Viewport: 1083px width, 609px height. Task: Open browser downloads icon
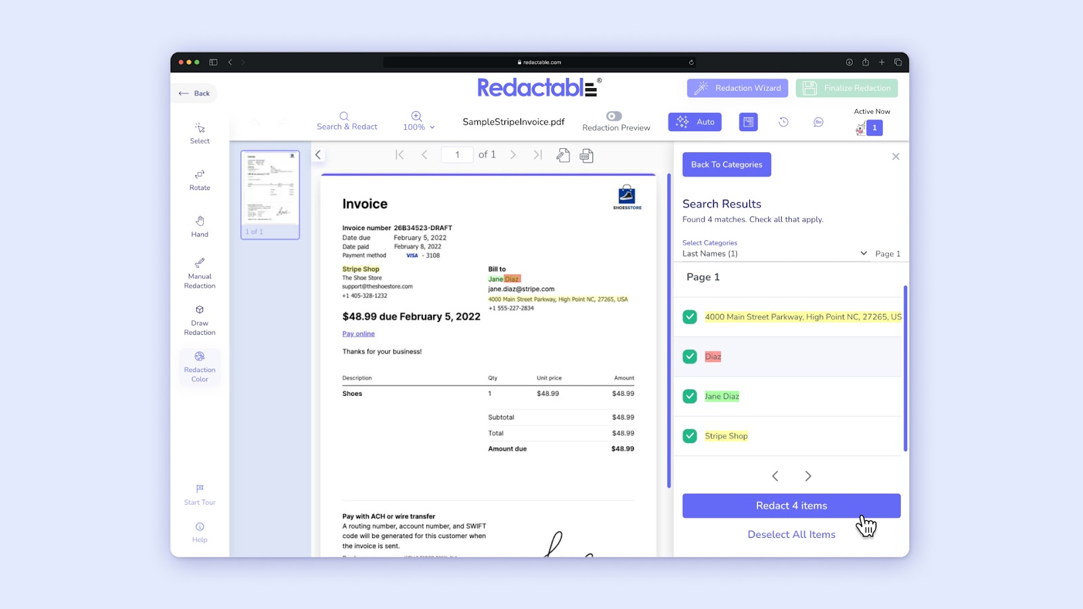pyautogui.click(x=849, y=62)
